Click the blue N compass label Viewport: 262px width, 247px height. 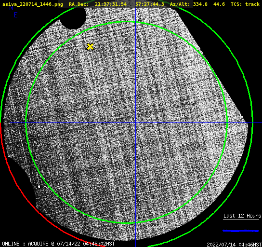point(11,8)
